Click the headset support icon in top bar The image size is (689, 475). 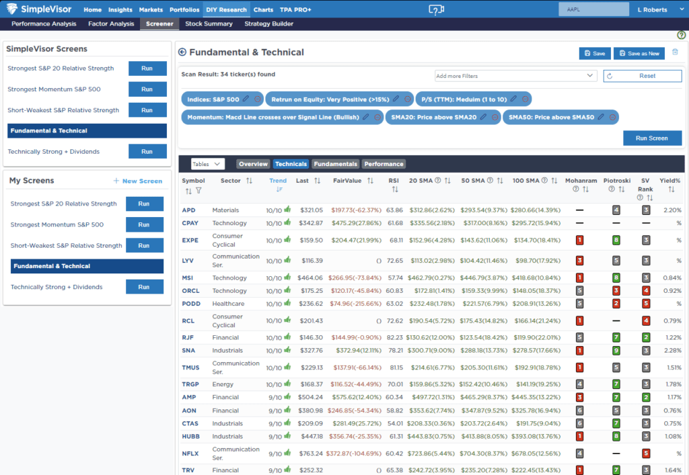[436, 9]
